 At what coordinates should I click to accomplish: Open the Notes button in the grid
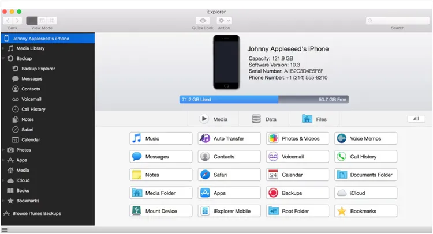click(160, 175)
